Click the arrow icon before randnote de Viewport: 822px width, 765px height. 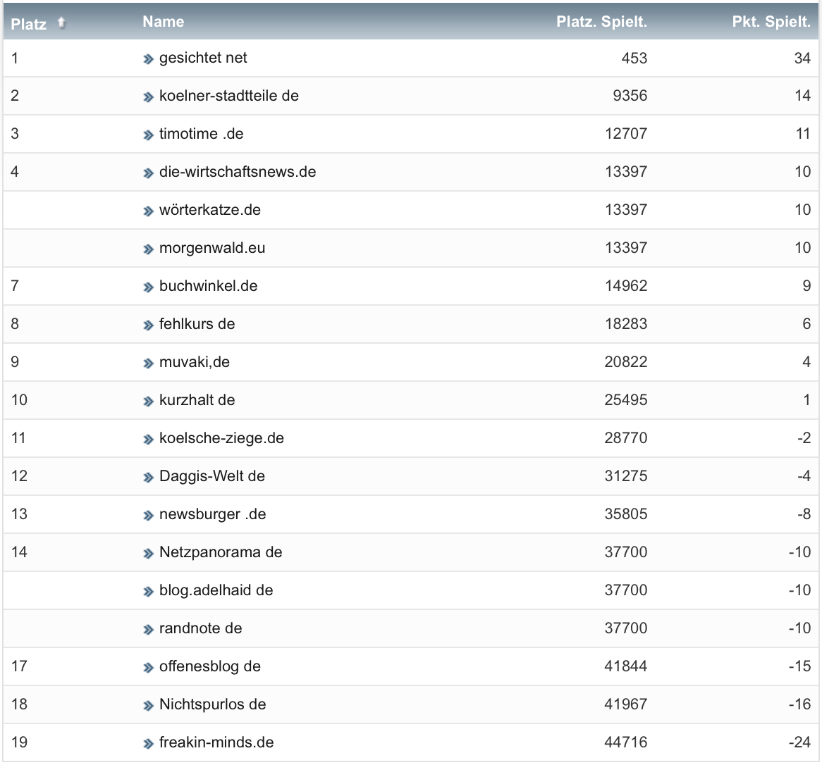pos(148,630)
